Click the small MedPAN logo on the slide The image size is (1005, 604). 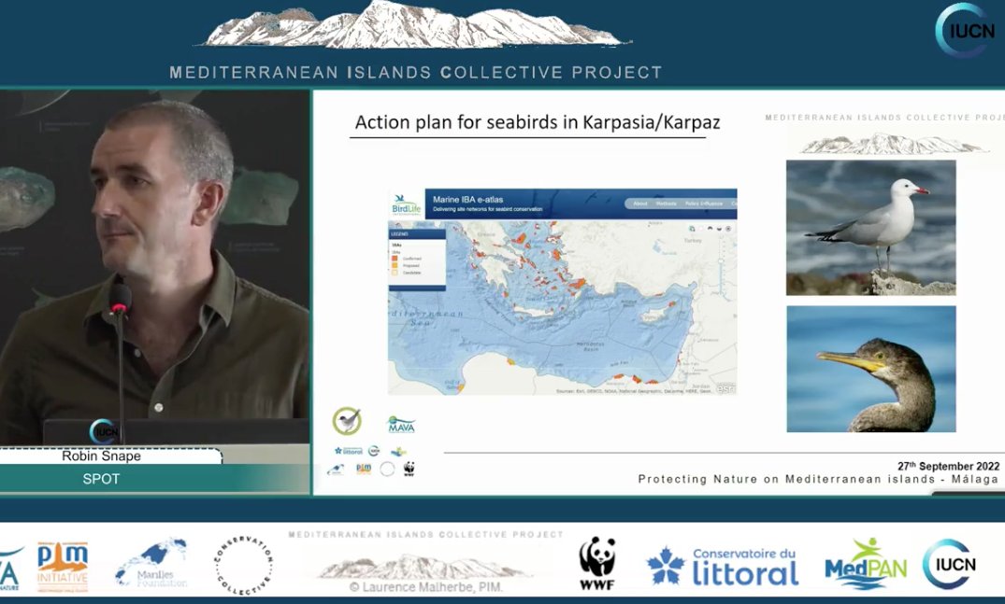coord(398,452)
